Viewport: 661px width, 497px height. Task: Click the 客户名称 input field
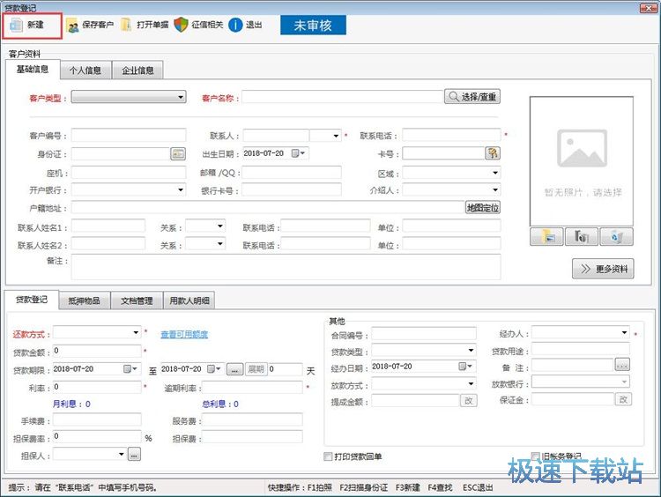click(342, 98)
